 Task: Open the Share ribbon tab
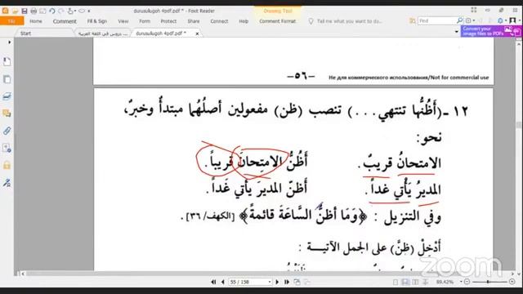pos(194,21)
